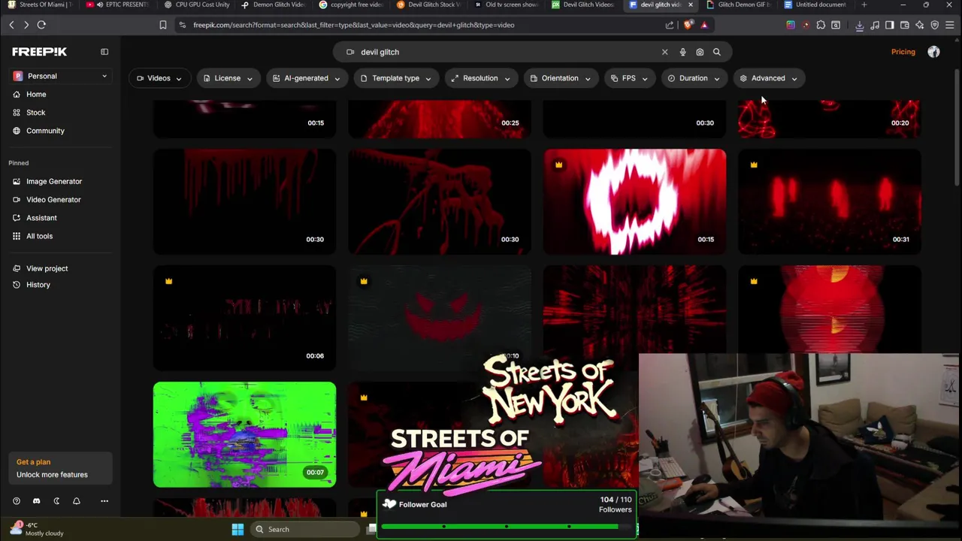The image size is (962, 541).
Task: Switch to Old tv screen shown tab
Action: tap(507, 5)
